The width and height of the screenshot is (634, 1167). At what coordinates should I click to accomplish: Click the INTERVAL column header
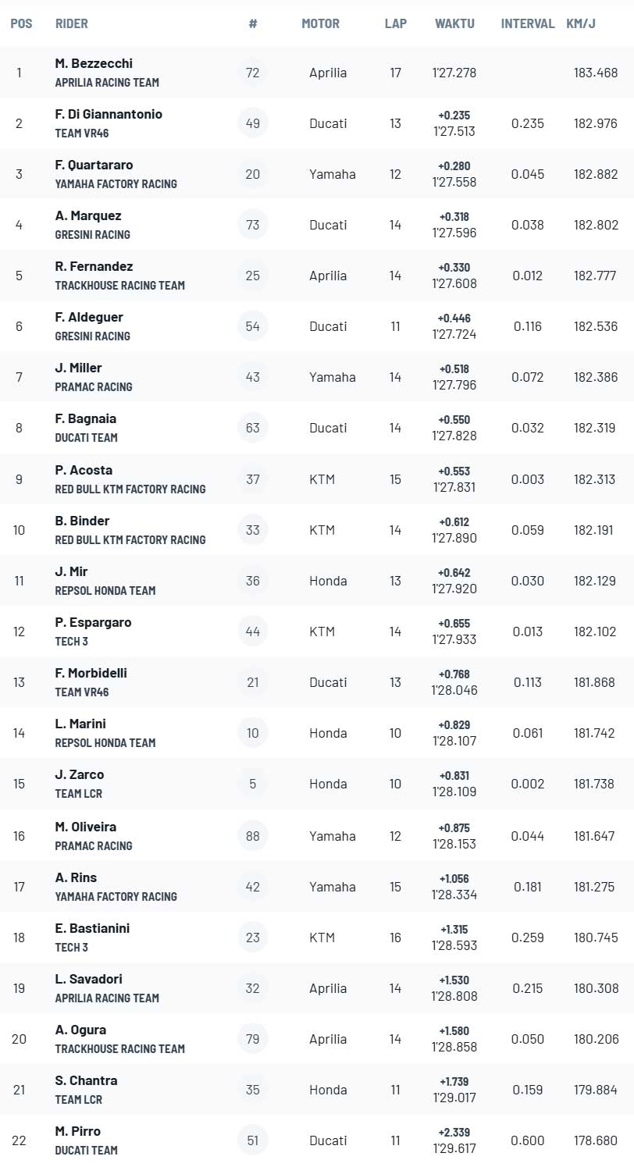[528, 23]
